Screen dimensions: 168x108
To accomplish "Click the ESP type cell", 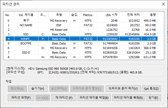I will pyautogui.click(x=59, y=25).
